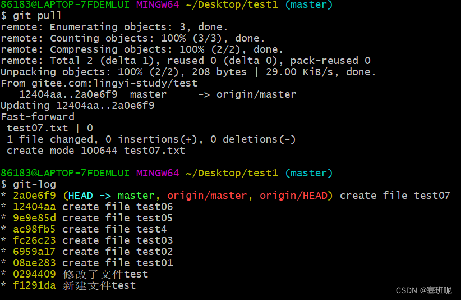Click the red 'origin/master' ref label in log

coord(207,196)
